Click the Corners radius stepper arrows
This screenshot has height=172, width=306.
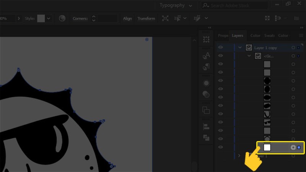pos(94,18)
